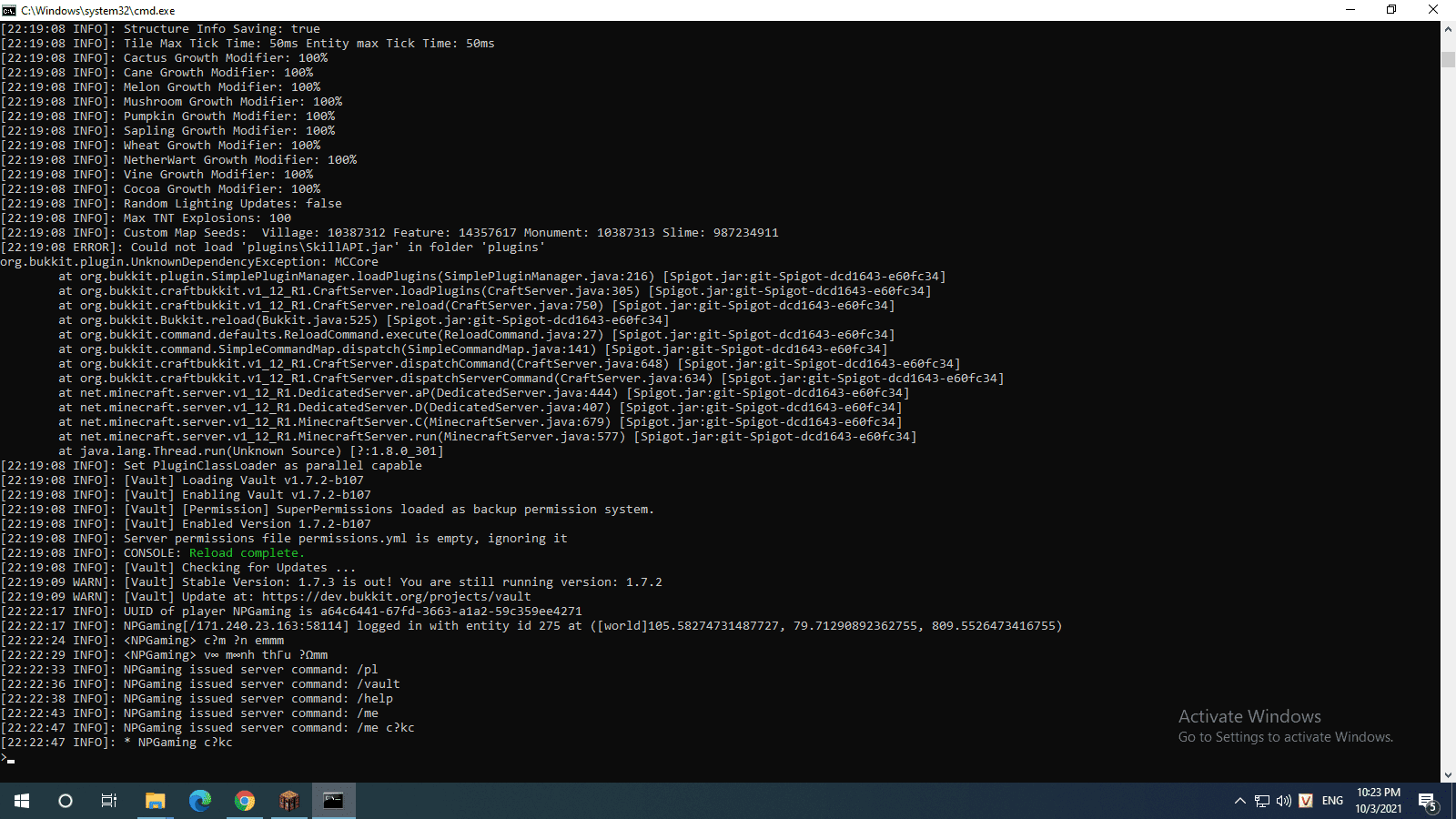Open network status tray icon
The height and width of the screenshot is (819, 1456).
point(1262,801)
